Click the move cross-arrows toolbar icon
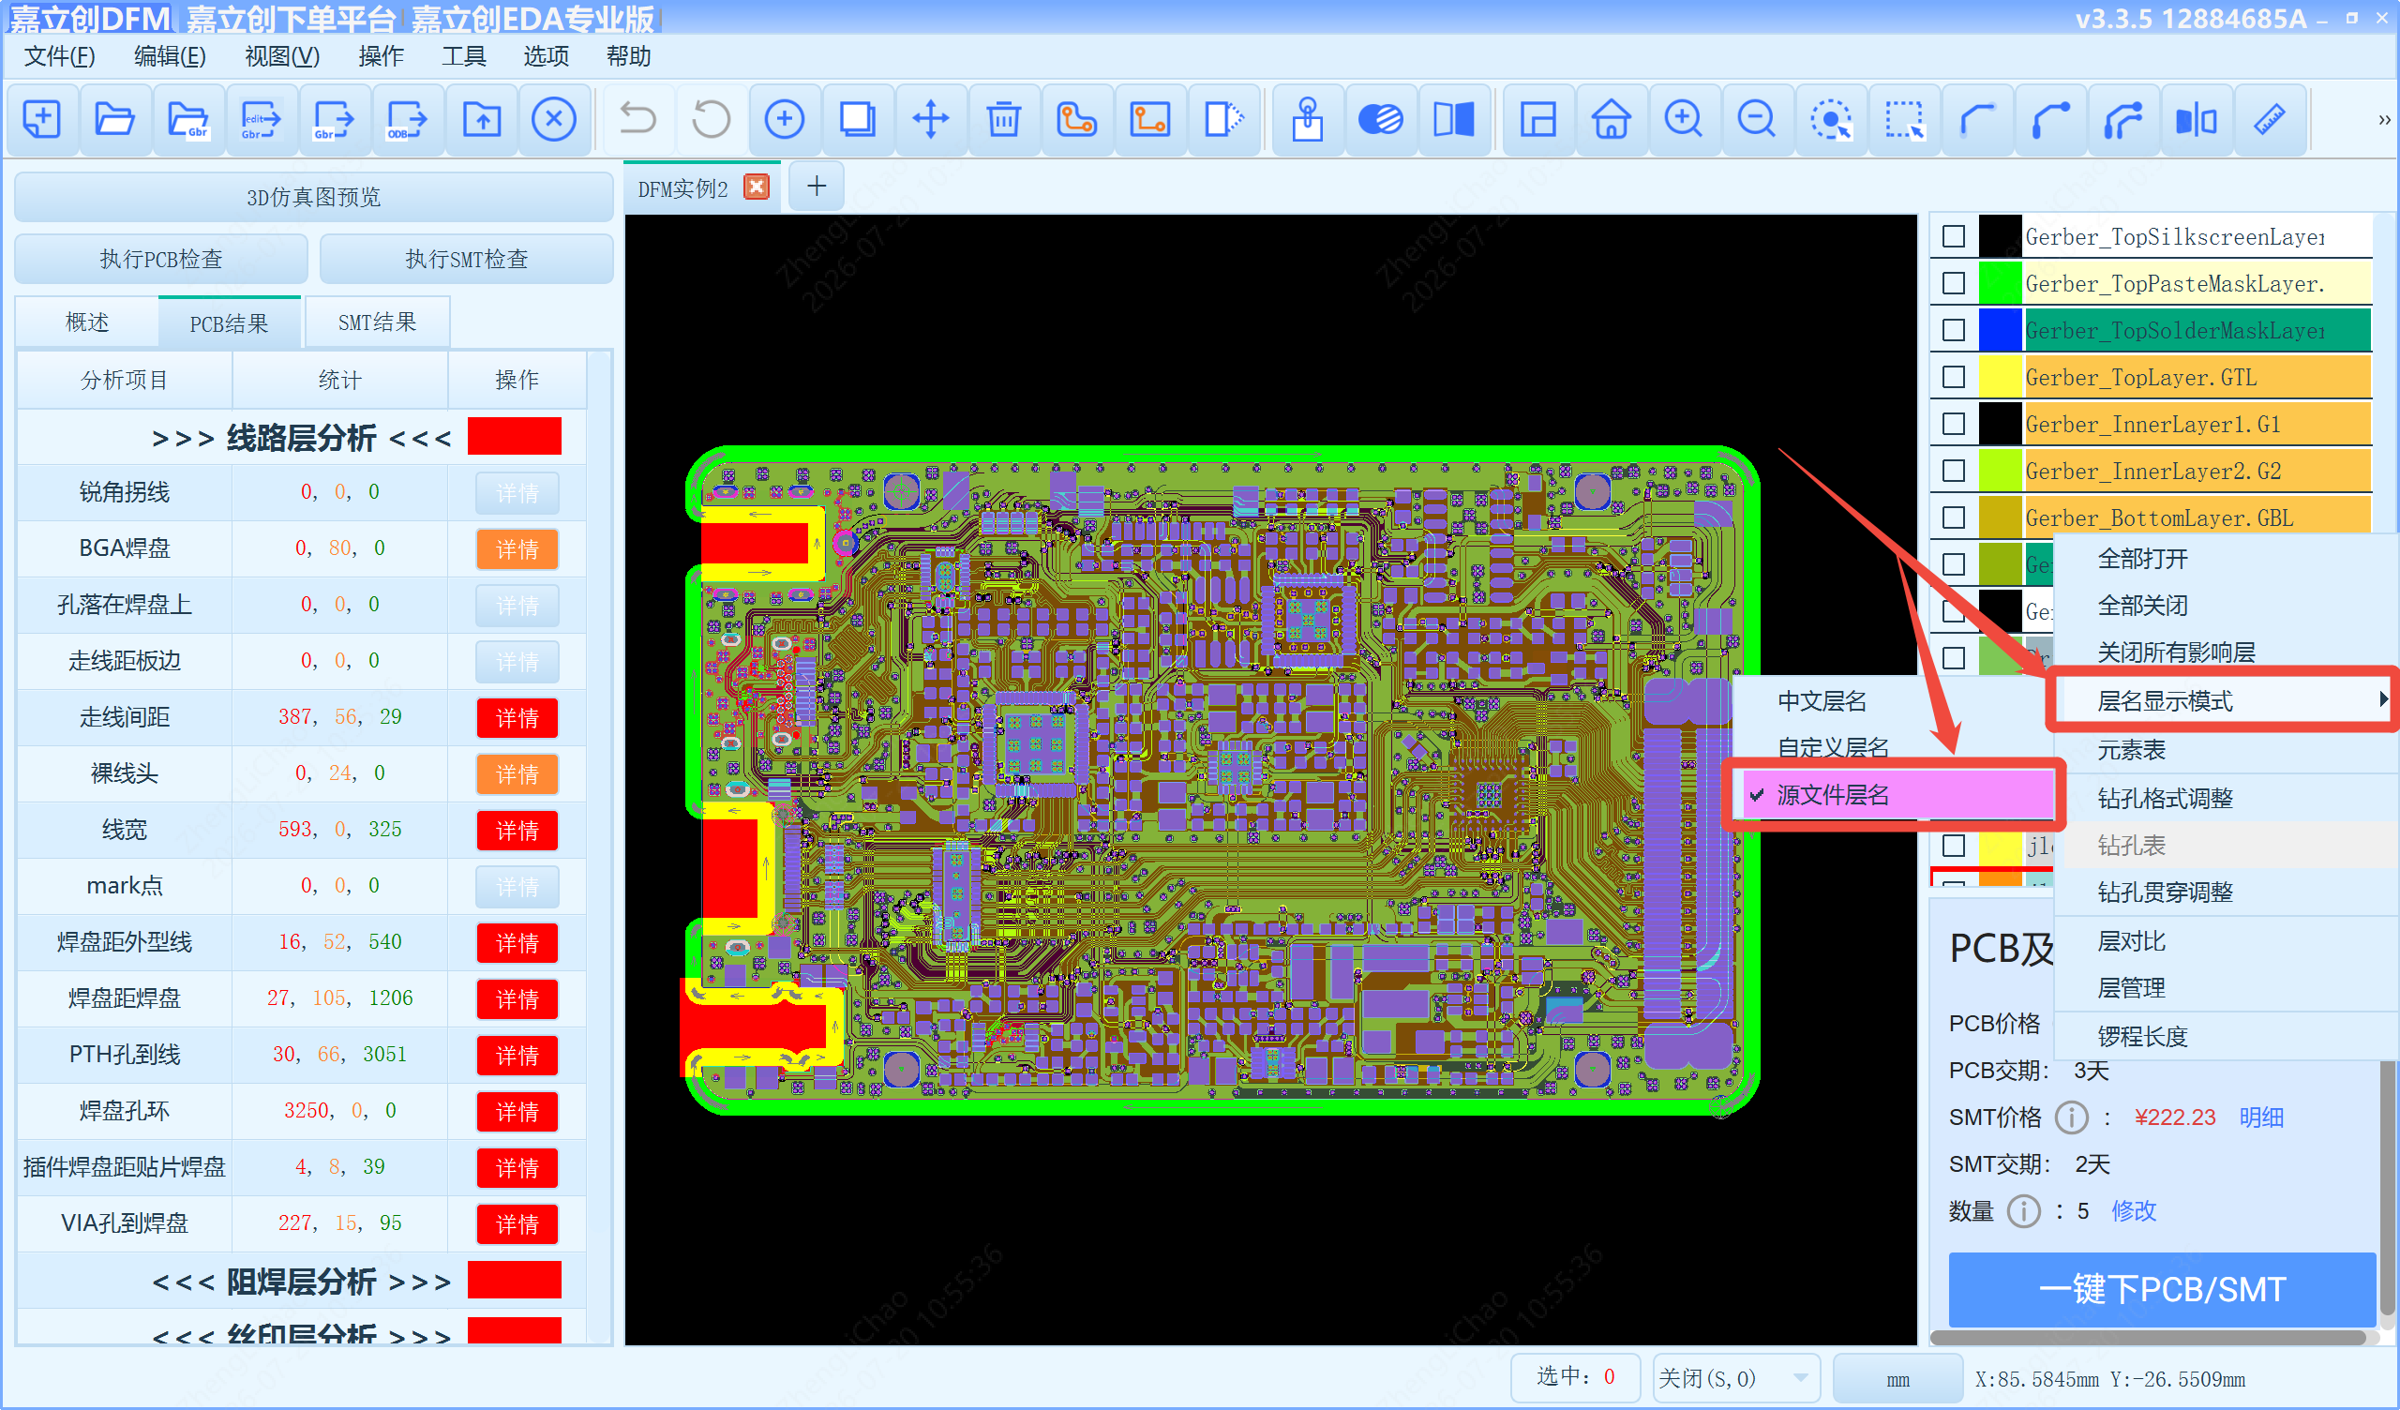The height and width of the screenshot is (1410, 2400). click(x=929, y=119)
